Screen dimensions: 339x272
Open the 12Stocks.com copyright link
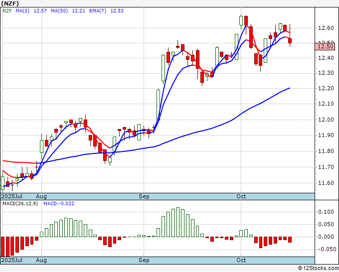[318, 269]
